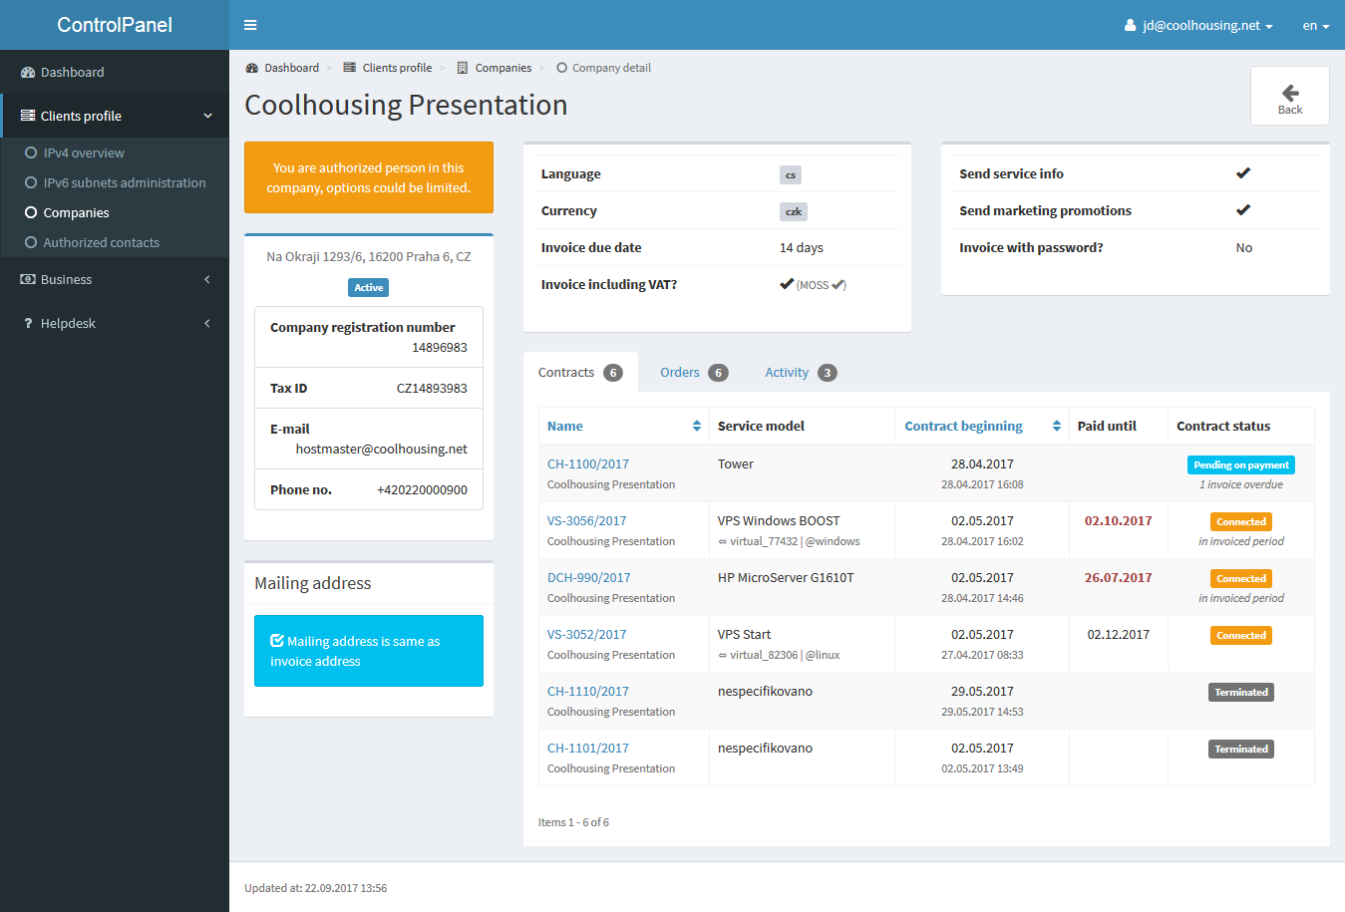The height and width of the screenshot is (912, 1345).
Task: Click email hostmaster@coolhousing.net
Action: pyautogui.click(x=382, y=450)
